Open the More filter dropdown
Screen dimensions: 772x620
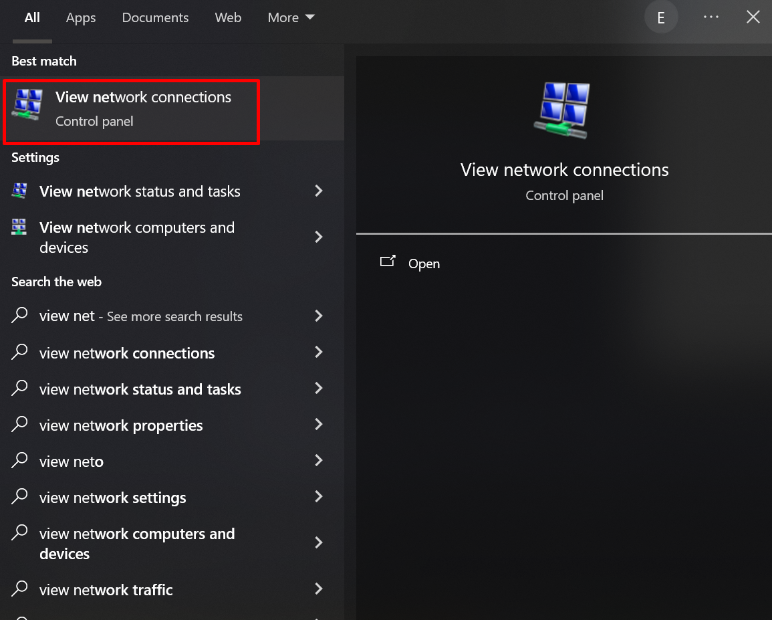tap(291, 18)
